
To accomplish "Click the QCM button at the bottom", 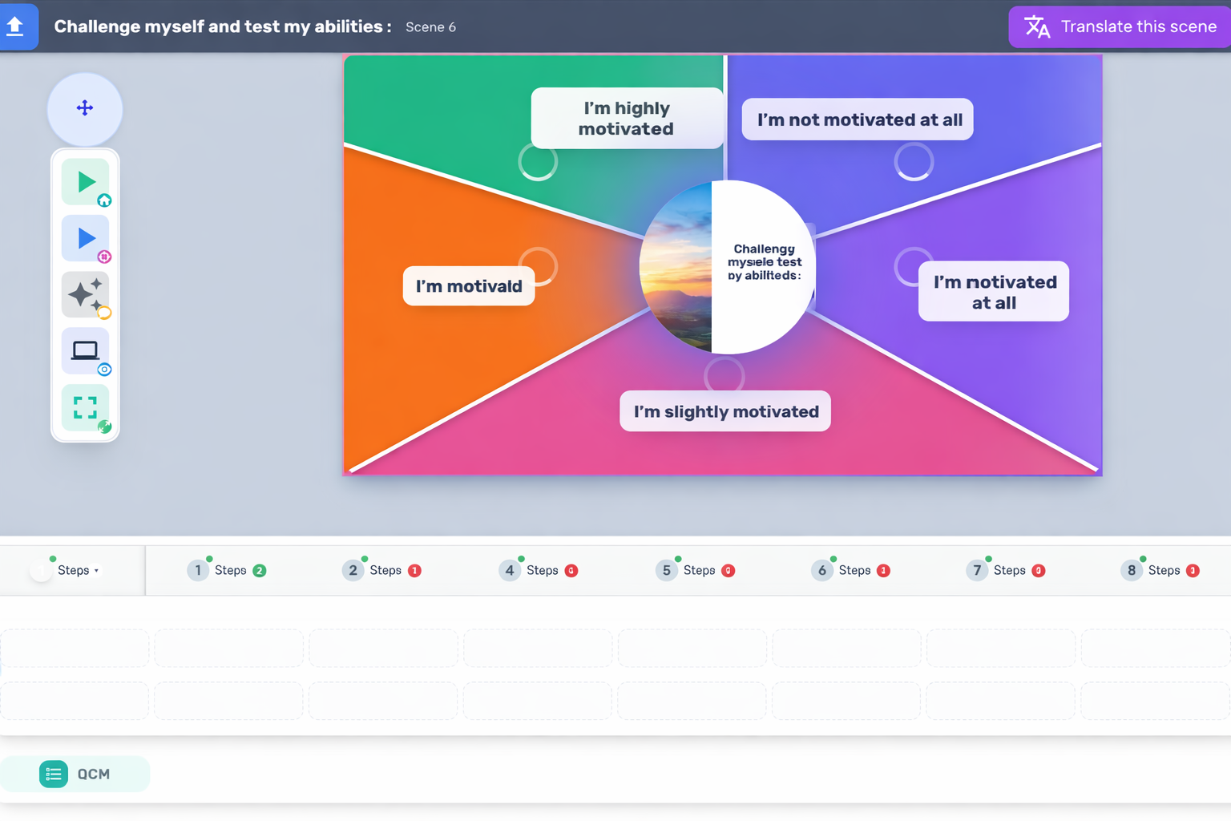I will point(75,774).
